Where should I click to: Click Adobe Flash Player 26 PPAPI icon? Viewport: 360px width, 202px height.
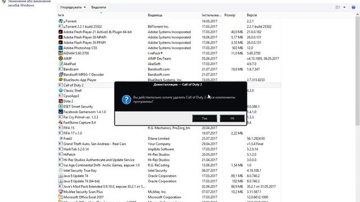point(61,43)
